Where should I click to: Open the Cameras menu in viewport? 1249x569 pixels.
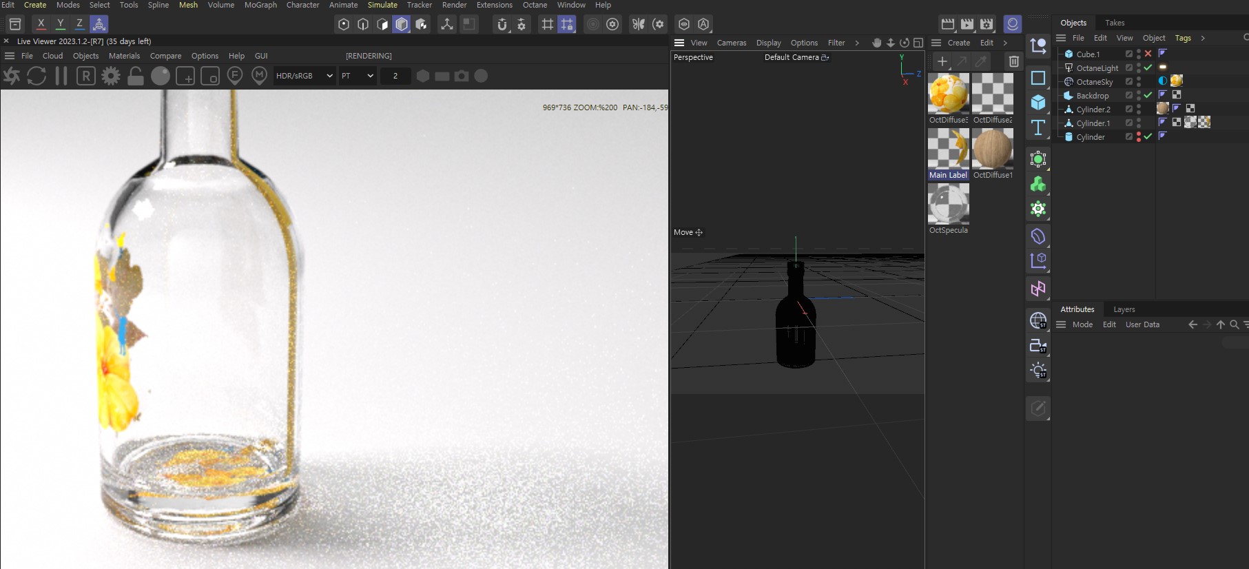pos(732,43)
